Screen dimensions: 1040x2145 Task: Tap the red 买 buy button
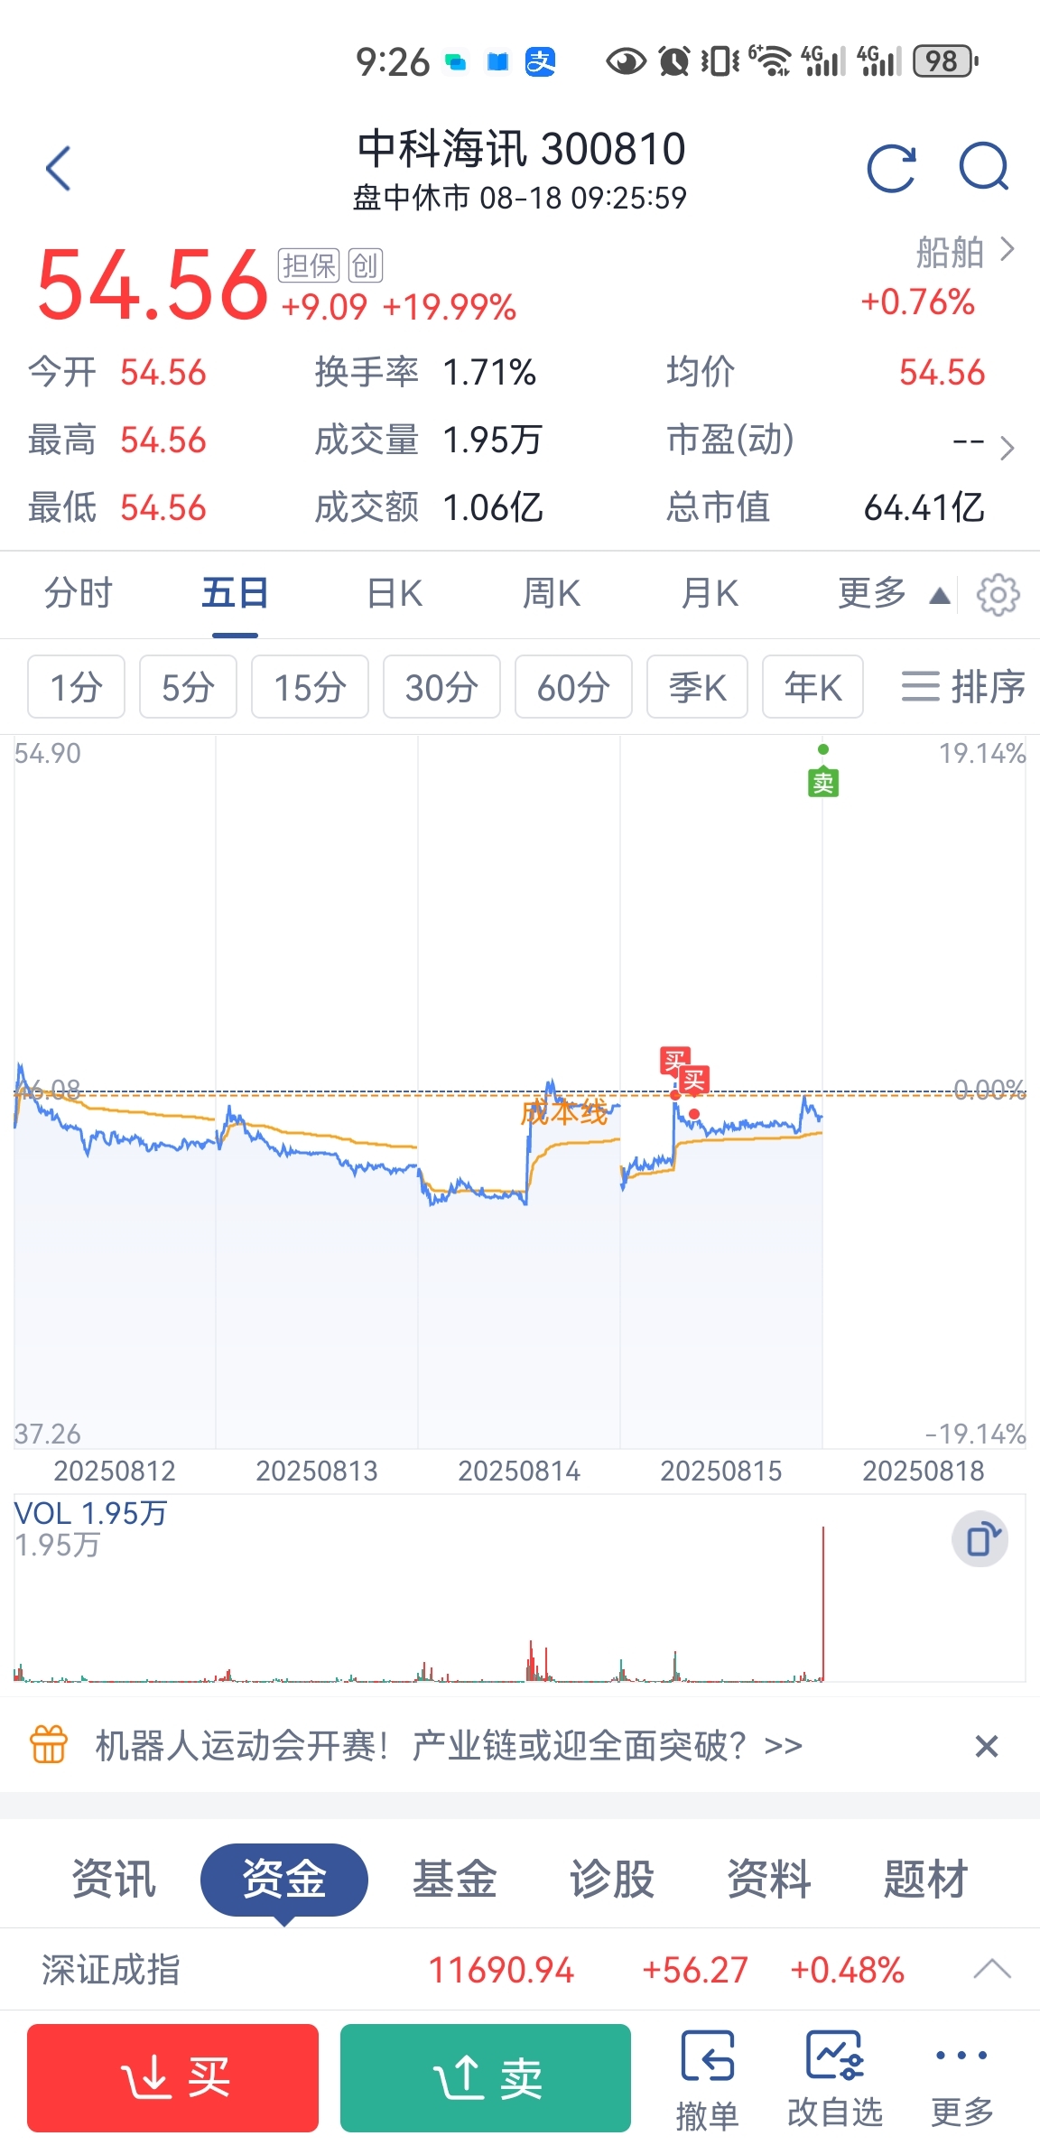[x=172, y=2077]
